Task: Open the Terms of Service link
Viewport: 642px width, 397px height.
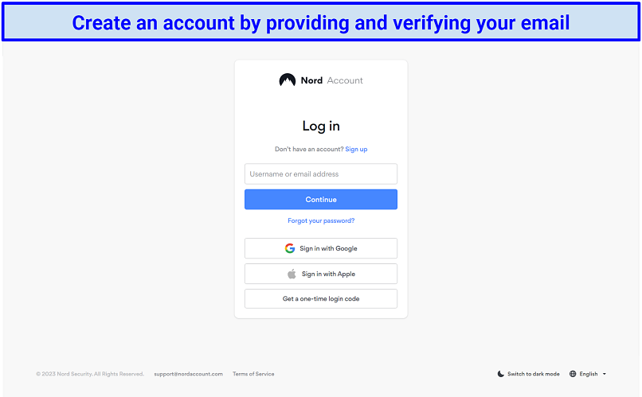Action: tap(253, 374)
